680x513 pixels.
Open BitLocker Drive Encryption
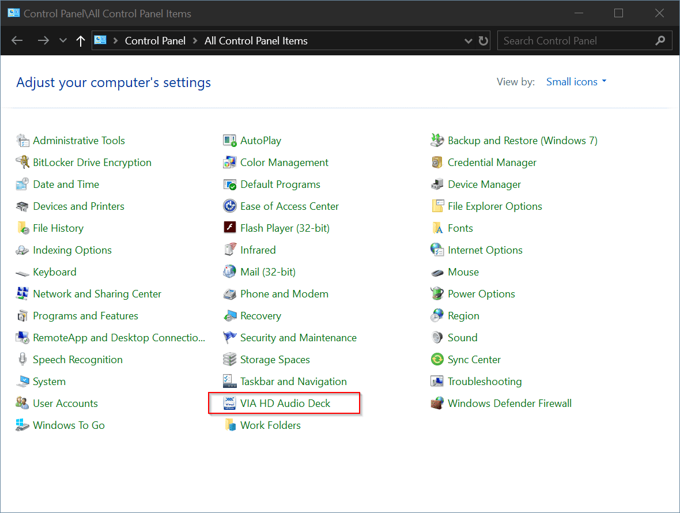[x=92, y=162]
